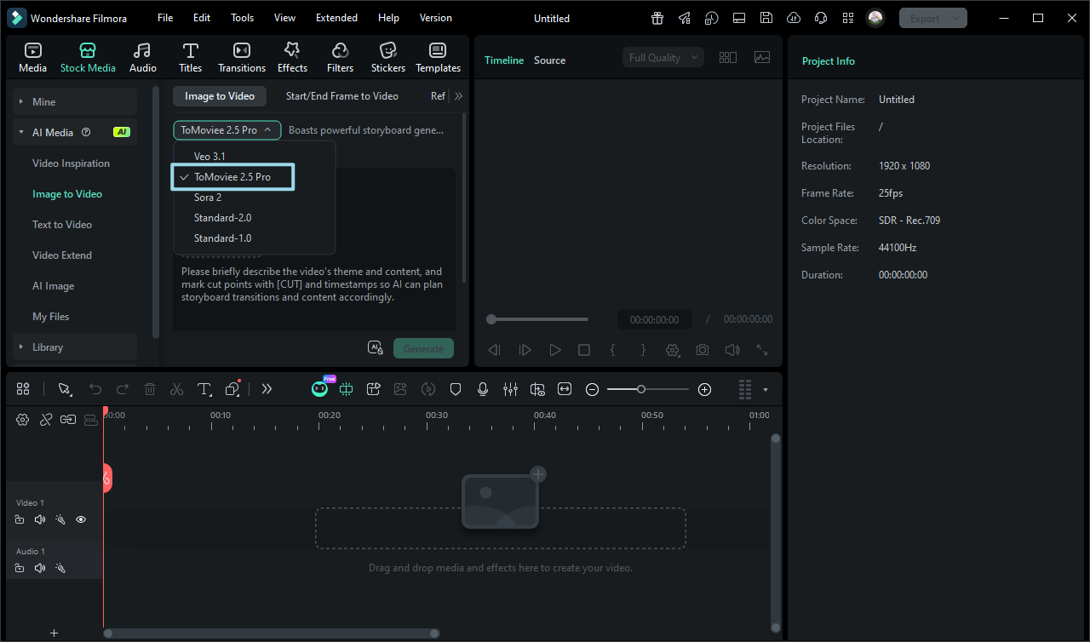Click the Split scissors tool in timeline toolbar

tap(176, 389)
